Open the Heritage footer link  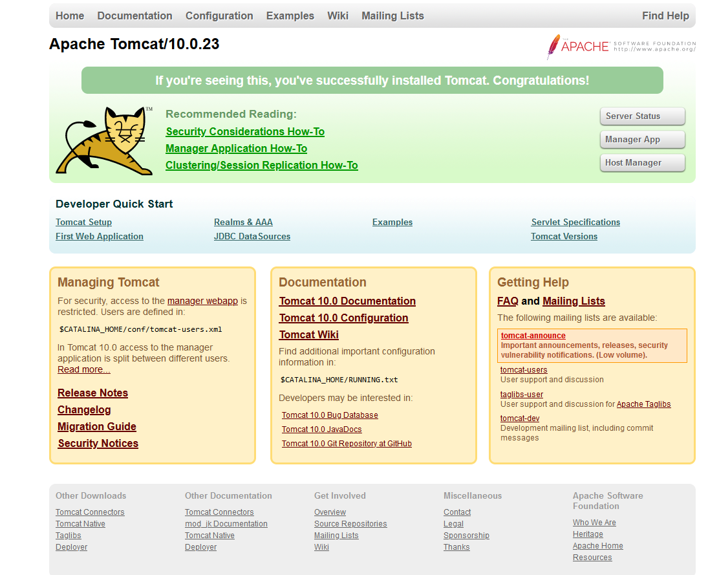click(588, 534)
